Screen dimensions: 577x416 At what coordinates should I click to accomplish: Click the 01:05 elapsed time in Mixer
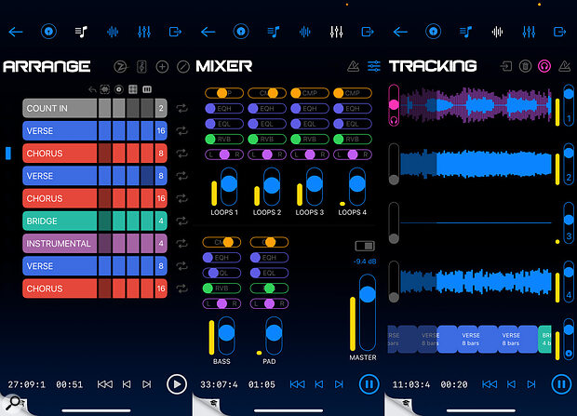(262, 384)
